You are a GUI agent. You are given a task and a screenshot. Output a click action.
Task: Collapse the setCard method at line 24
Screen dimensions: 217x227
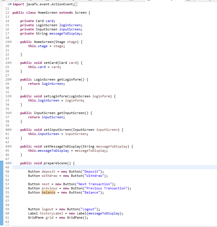pyautogui.click(x=11, y=63)
